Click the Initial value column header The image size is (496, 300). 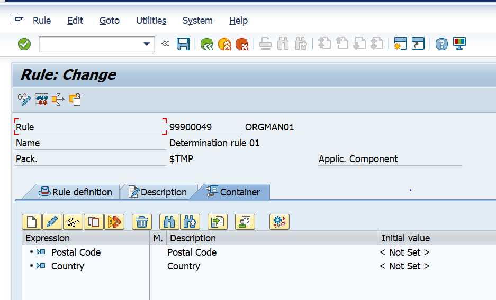[x=437, y=238]
